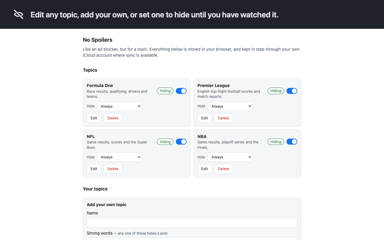The image size is (384, 240).
Task: Click the NBA card title
Action: pos(202,136)
